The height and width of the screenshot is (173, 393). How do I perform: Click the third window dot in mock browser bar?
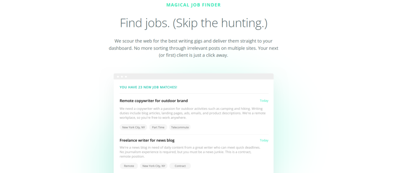[126, 77]
